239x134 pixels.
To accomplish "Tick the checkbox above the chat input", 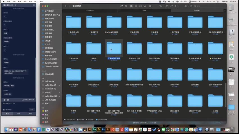I will coord(22,100).
